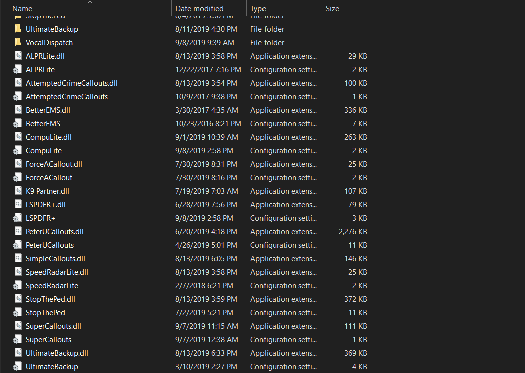Click the SuperCallouts configuration file icon
Screen dimensions: 525x373
[18, 340]
